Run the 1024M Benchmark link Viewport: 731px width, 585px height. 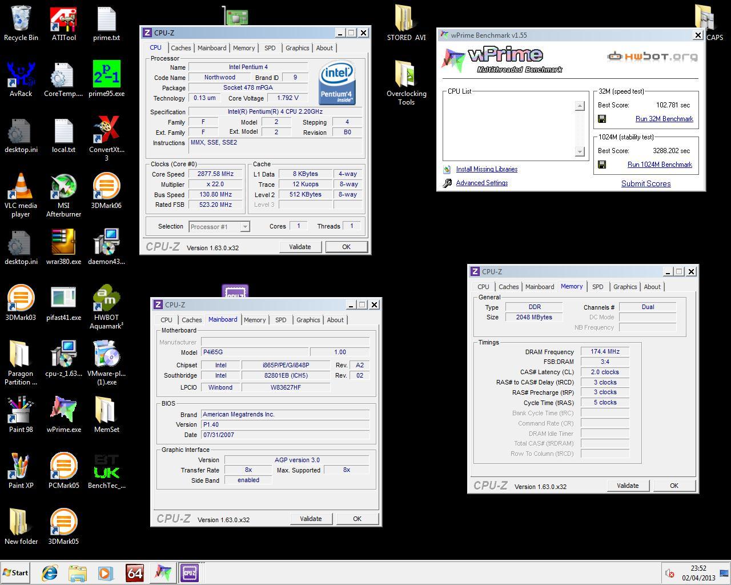[660, 165]
